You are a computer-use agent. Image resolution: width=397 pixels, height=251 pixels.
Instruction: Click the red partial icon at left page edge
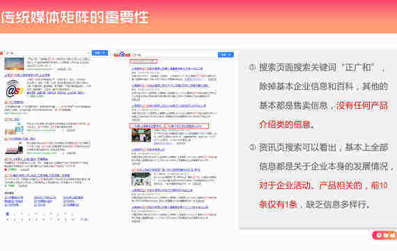[1, 53]
